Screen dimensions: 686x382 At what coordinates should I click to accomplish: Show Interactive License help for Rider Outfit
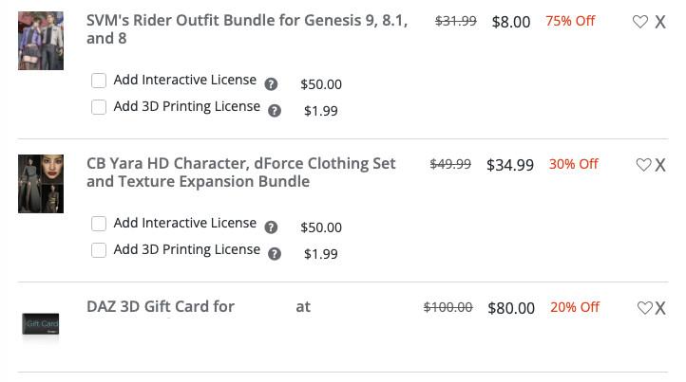[x=271, y=83]
